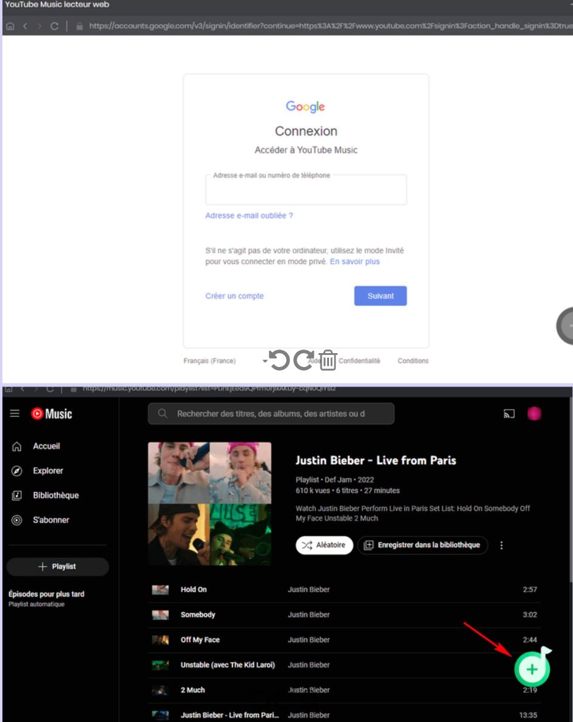Click the Suivant button
The image size is (573, 722).
(x=380, y=296)
